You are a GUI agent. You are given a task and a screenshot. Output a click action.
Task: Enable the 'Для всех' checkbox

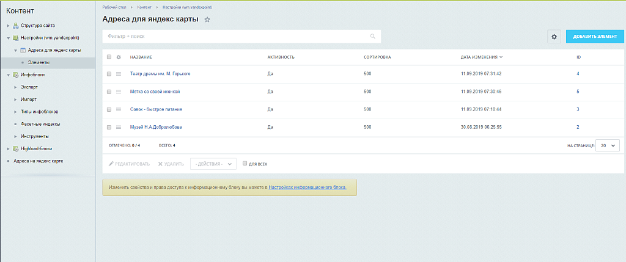pyautogui.click(x=245, y=164)
